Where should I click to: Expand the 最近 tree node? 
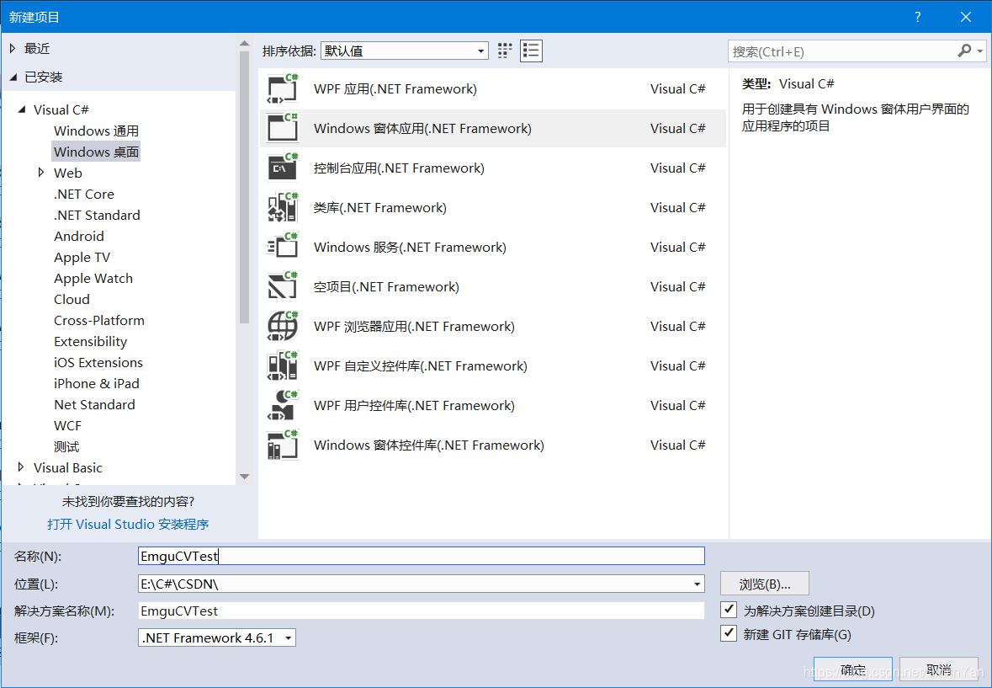point(13,49)
